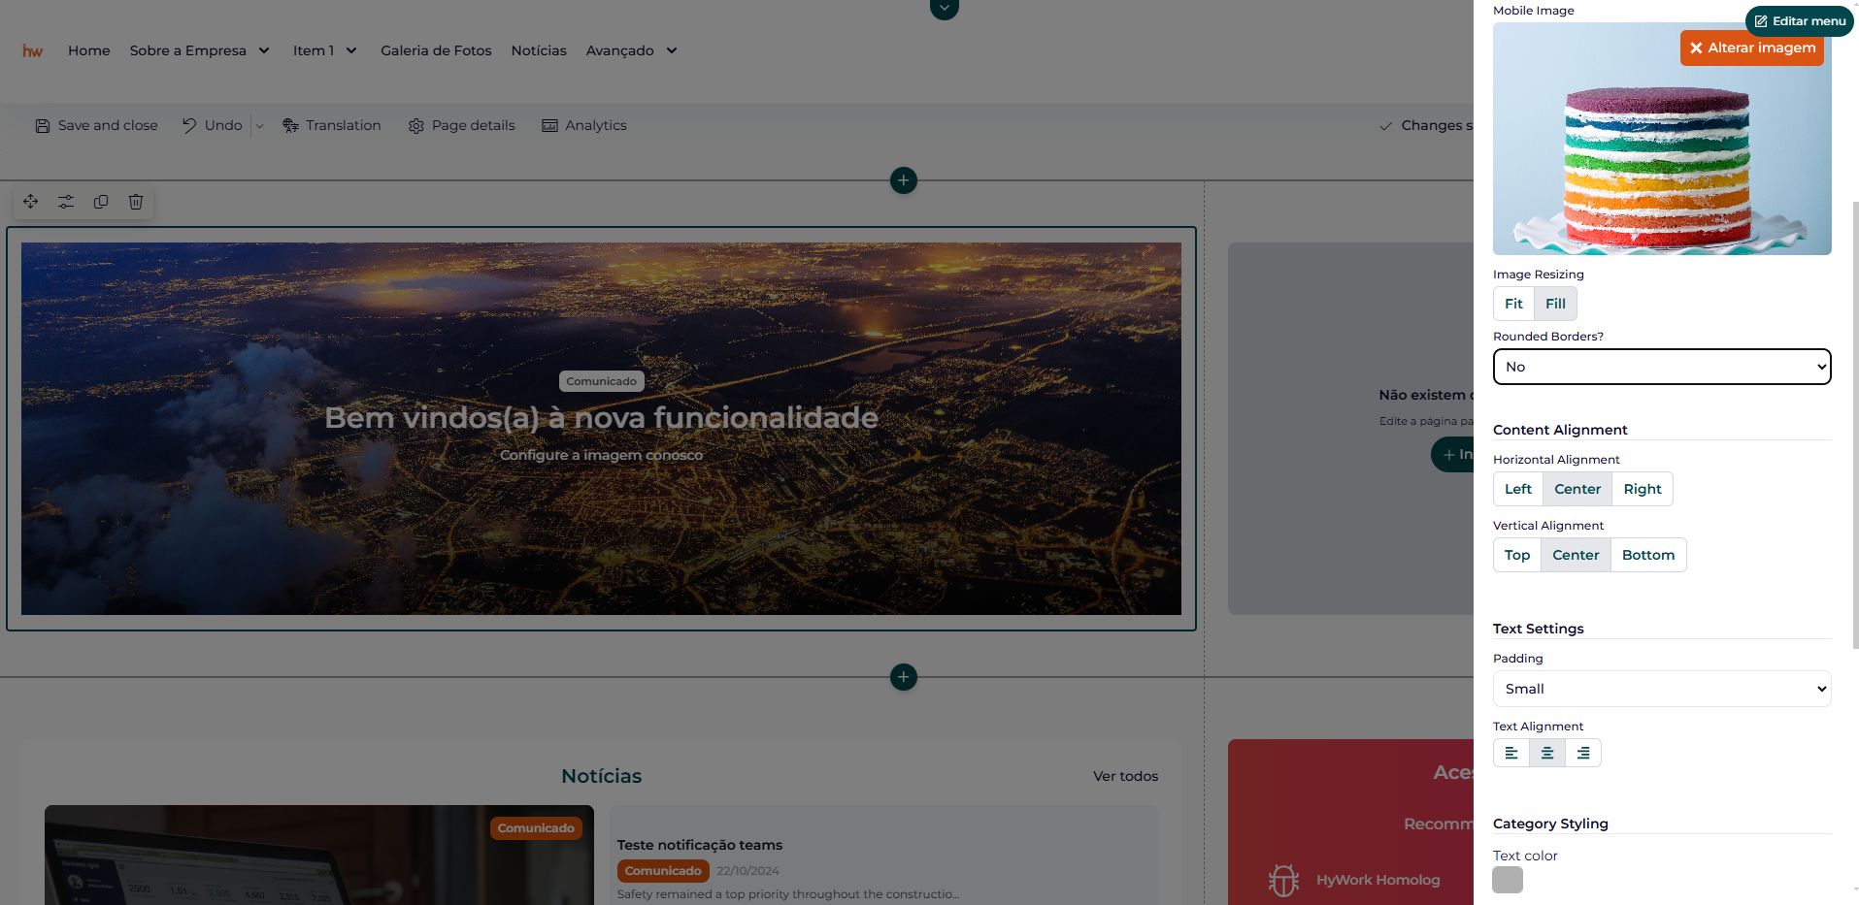
Task: Add section above the banner
Action: [903, 180]
